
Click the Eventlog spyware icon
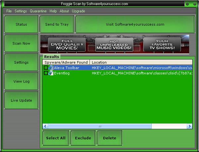pyautogui.click(x=51, y=73)
